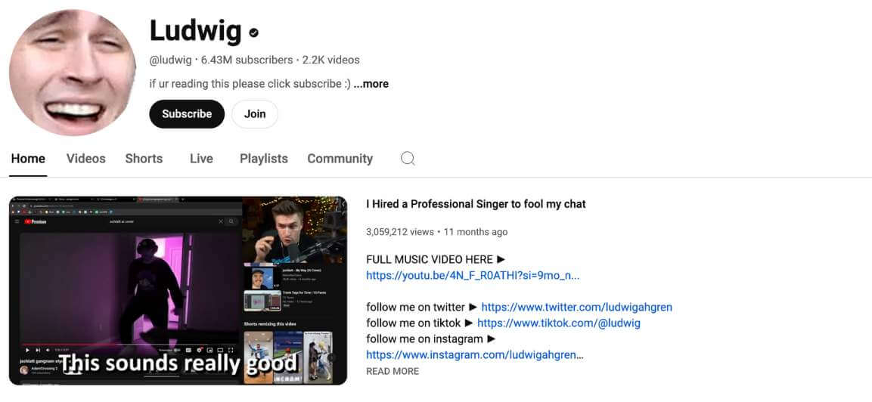
Task: Follow the instagram.com/ludwigahgren link
Action: point(475,354)
